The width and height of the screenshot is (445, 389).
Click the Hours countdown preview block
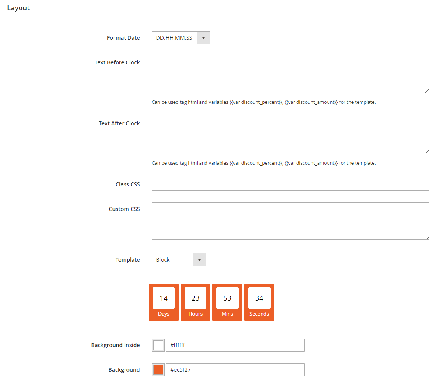pos(195,302)
